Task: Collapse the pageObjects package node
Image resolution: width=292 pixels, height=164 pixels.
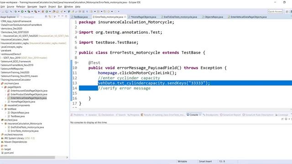Action: coord(2,87)
